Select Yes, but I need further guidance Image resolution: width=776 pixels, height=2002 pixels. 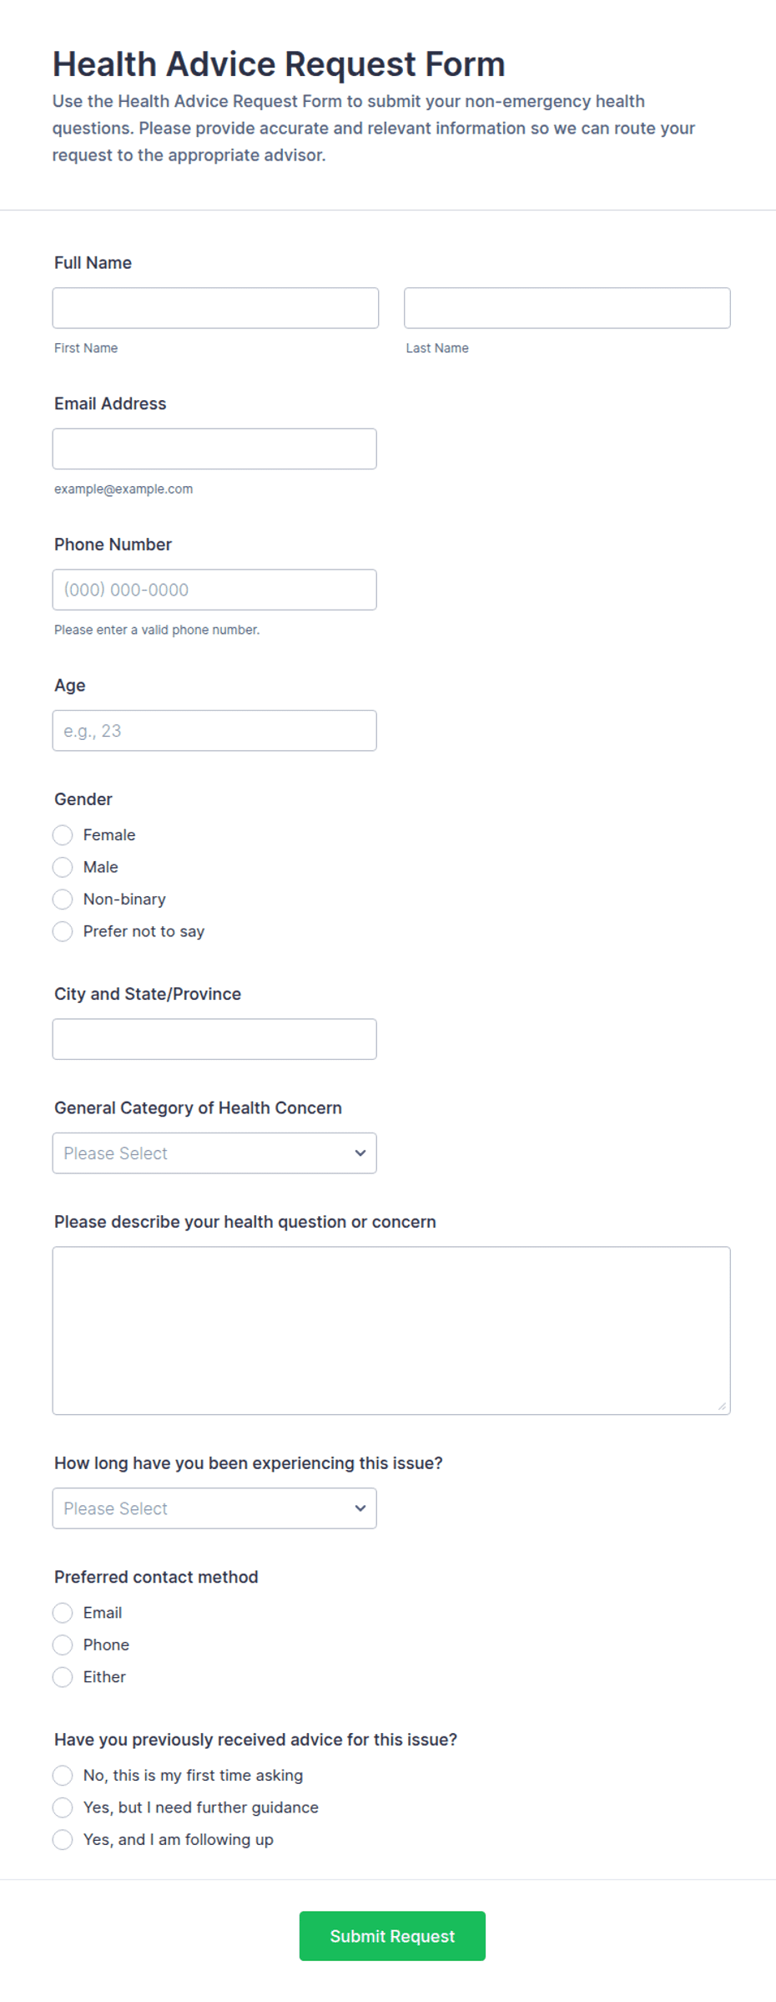point(63,1807)
